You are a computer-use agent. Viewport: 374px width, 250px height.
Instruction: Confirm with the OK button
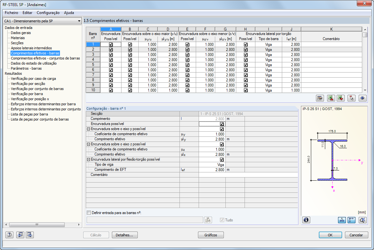click(x=330, y=235)
